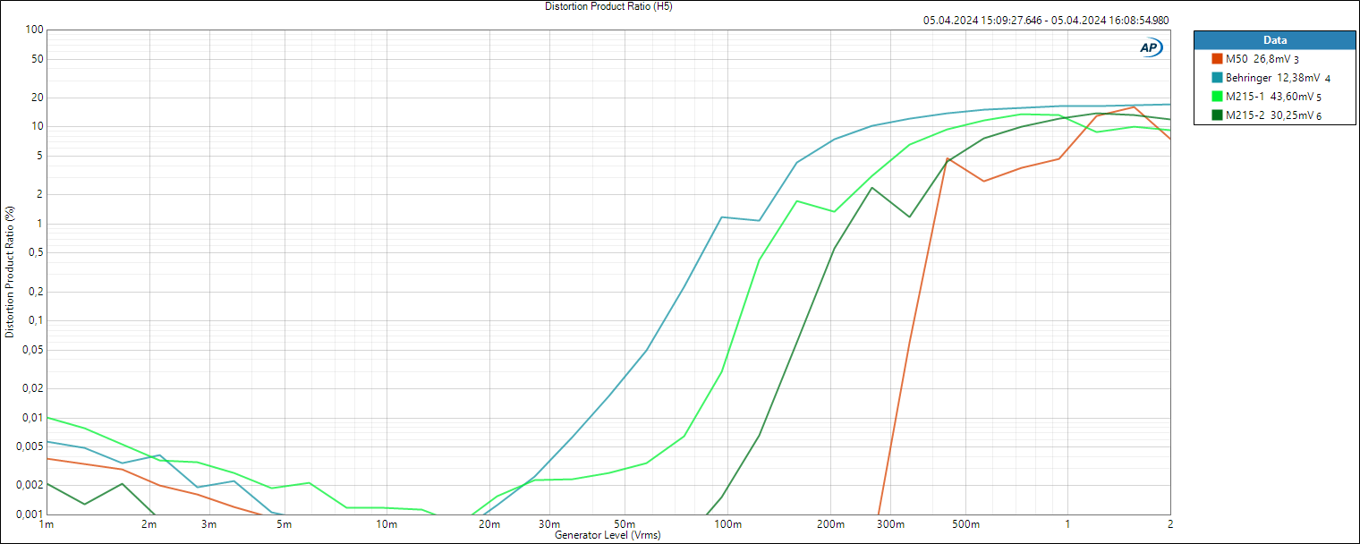Viewport: 1360px width, 544px height.
Task: Select the M215-2 30,25mV legend entry
Action: (x=1275, y=115)
